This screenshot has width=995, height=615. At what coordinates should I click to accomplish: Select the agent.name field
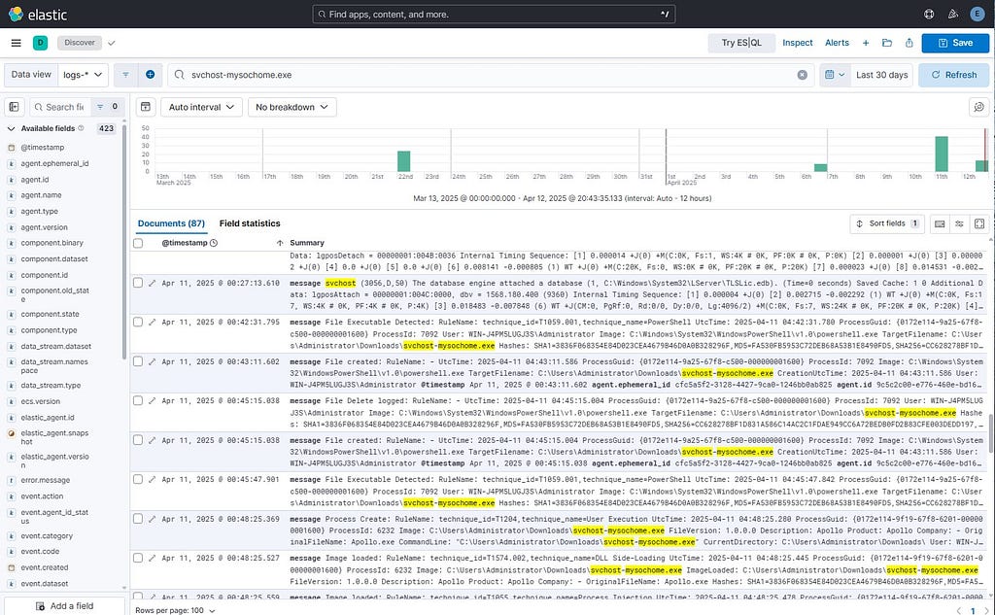(41, 195)
